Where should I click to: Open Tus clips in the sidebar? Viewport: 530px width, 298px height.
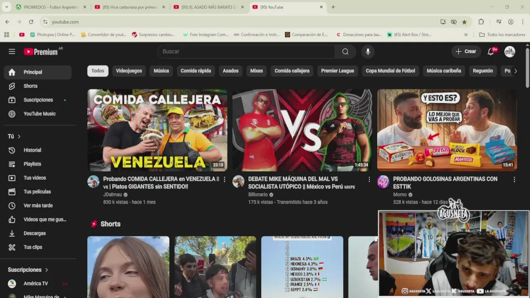[38, 247]
